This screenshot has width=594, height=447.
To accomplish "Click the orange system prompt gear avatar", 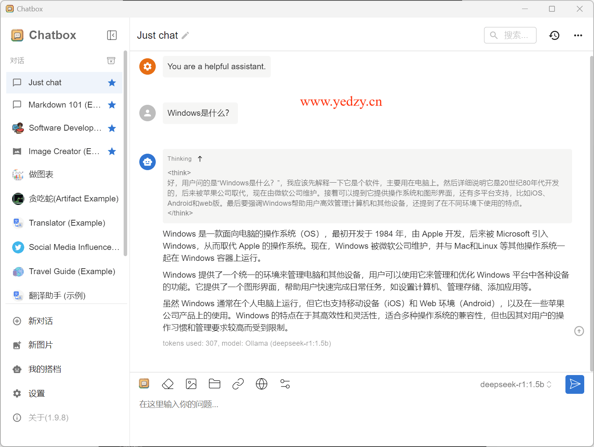I will pyautogui.click(x=148, y=66).
